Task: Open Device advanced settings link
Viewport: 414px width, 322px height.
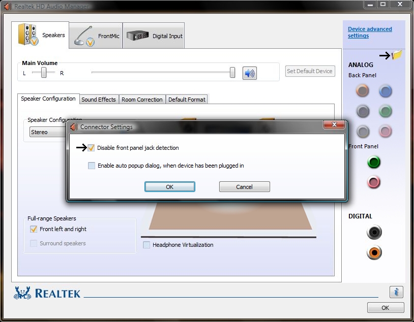Action: tap(370, 33)
